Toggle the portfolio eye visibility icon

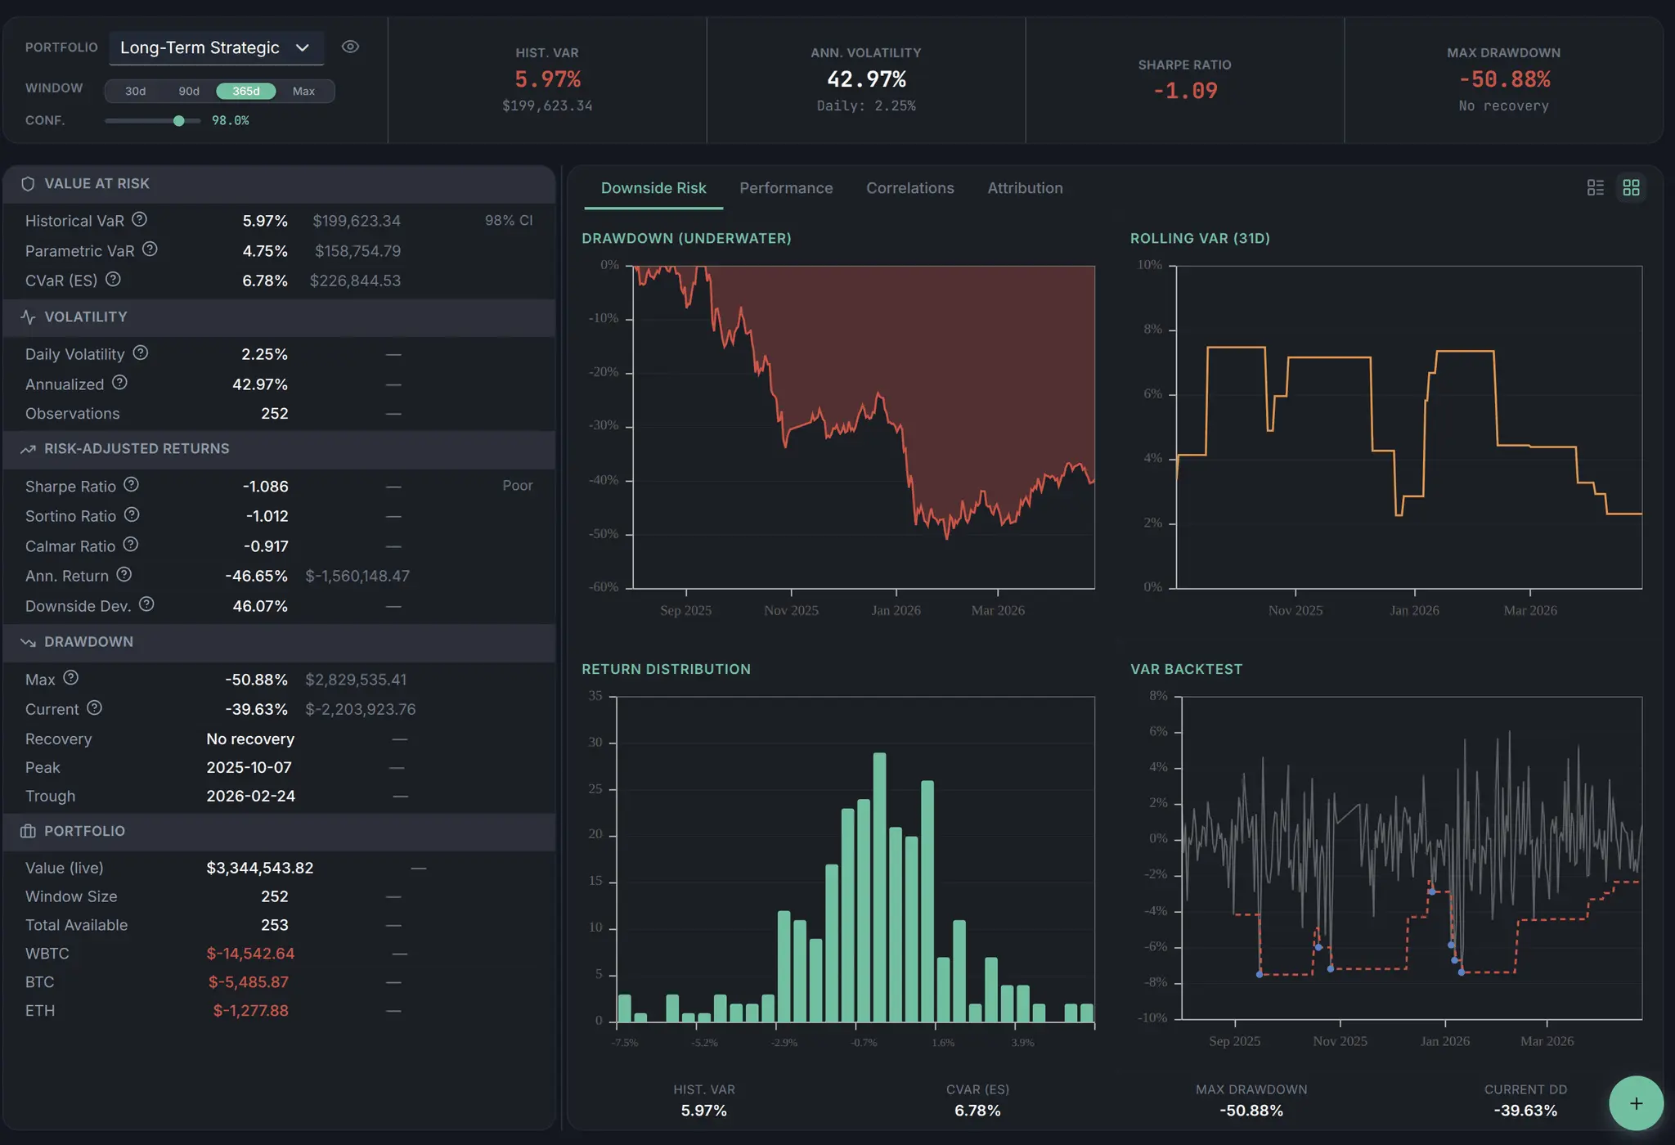[x=350, y=47]
